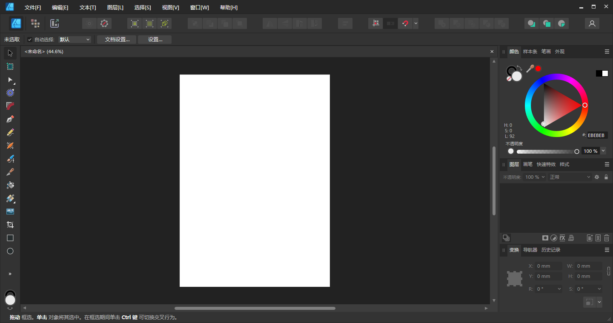Viewport: 613px width, 323px height.
Task: Open the 默认 auto-select dropdown
Action: (x=75, y=40)
